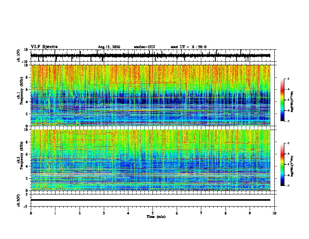Click the "0" tick on the time axis
The image size is (309, 239).
(x=31, y=213)
